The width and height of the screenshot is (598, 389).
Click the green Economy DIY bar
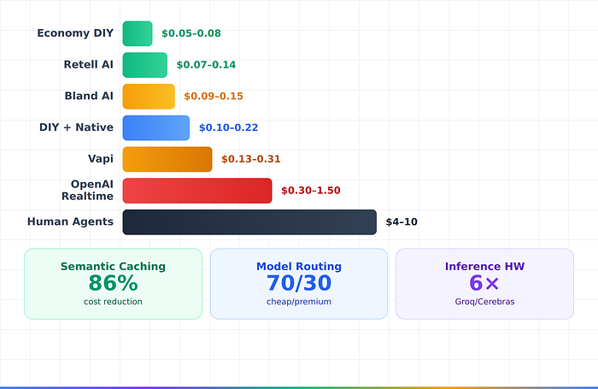[138, 33]
